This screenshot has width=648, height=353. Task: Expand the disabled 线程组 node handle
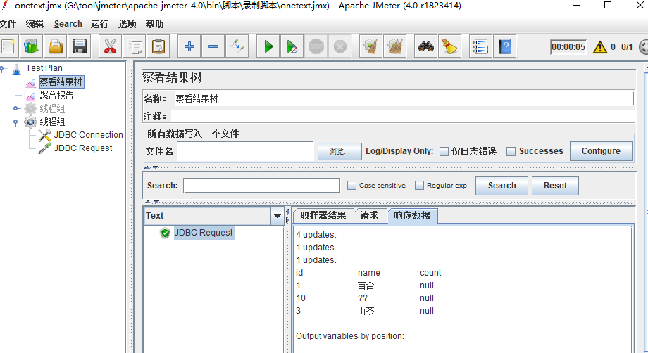pos(15,108)
